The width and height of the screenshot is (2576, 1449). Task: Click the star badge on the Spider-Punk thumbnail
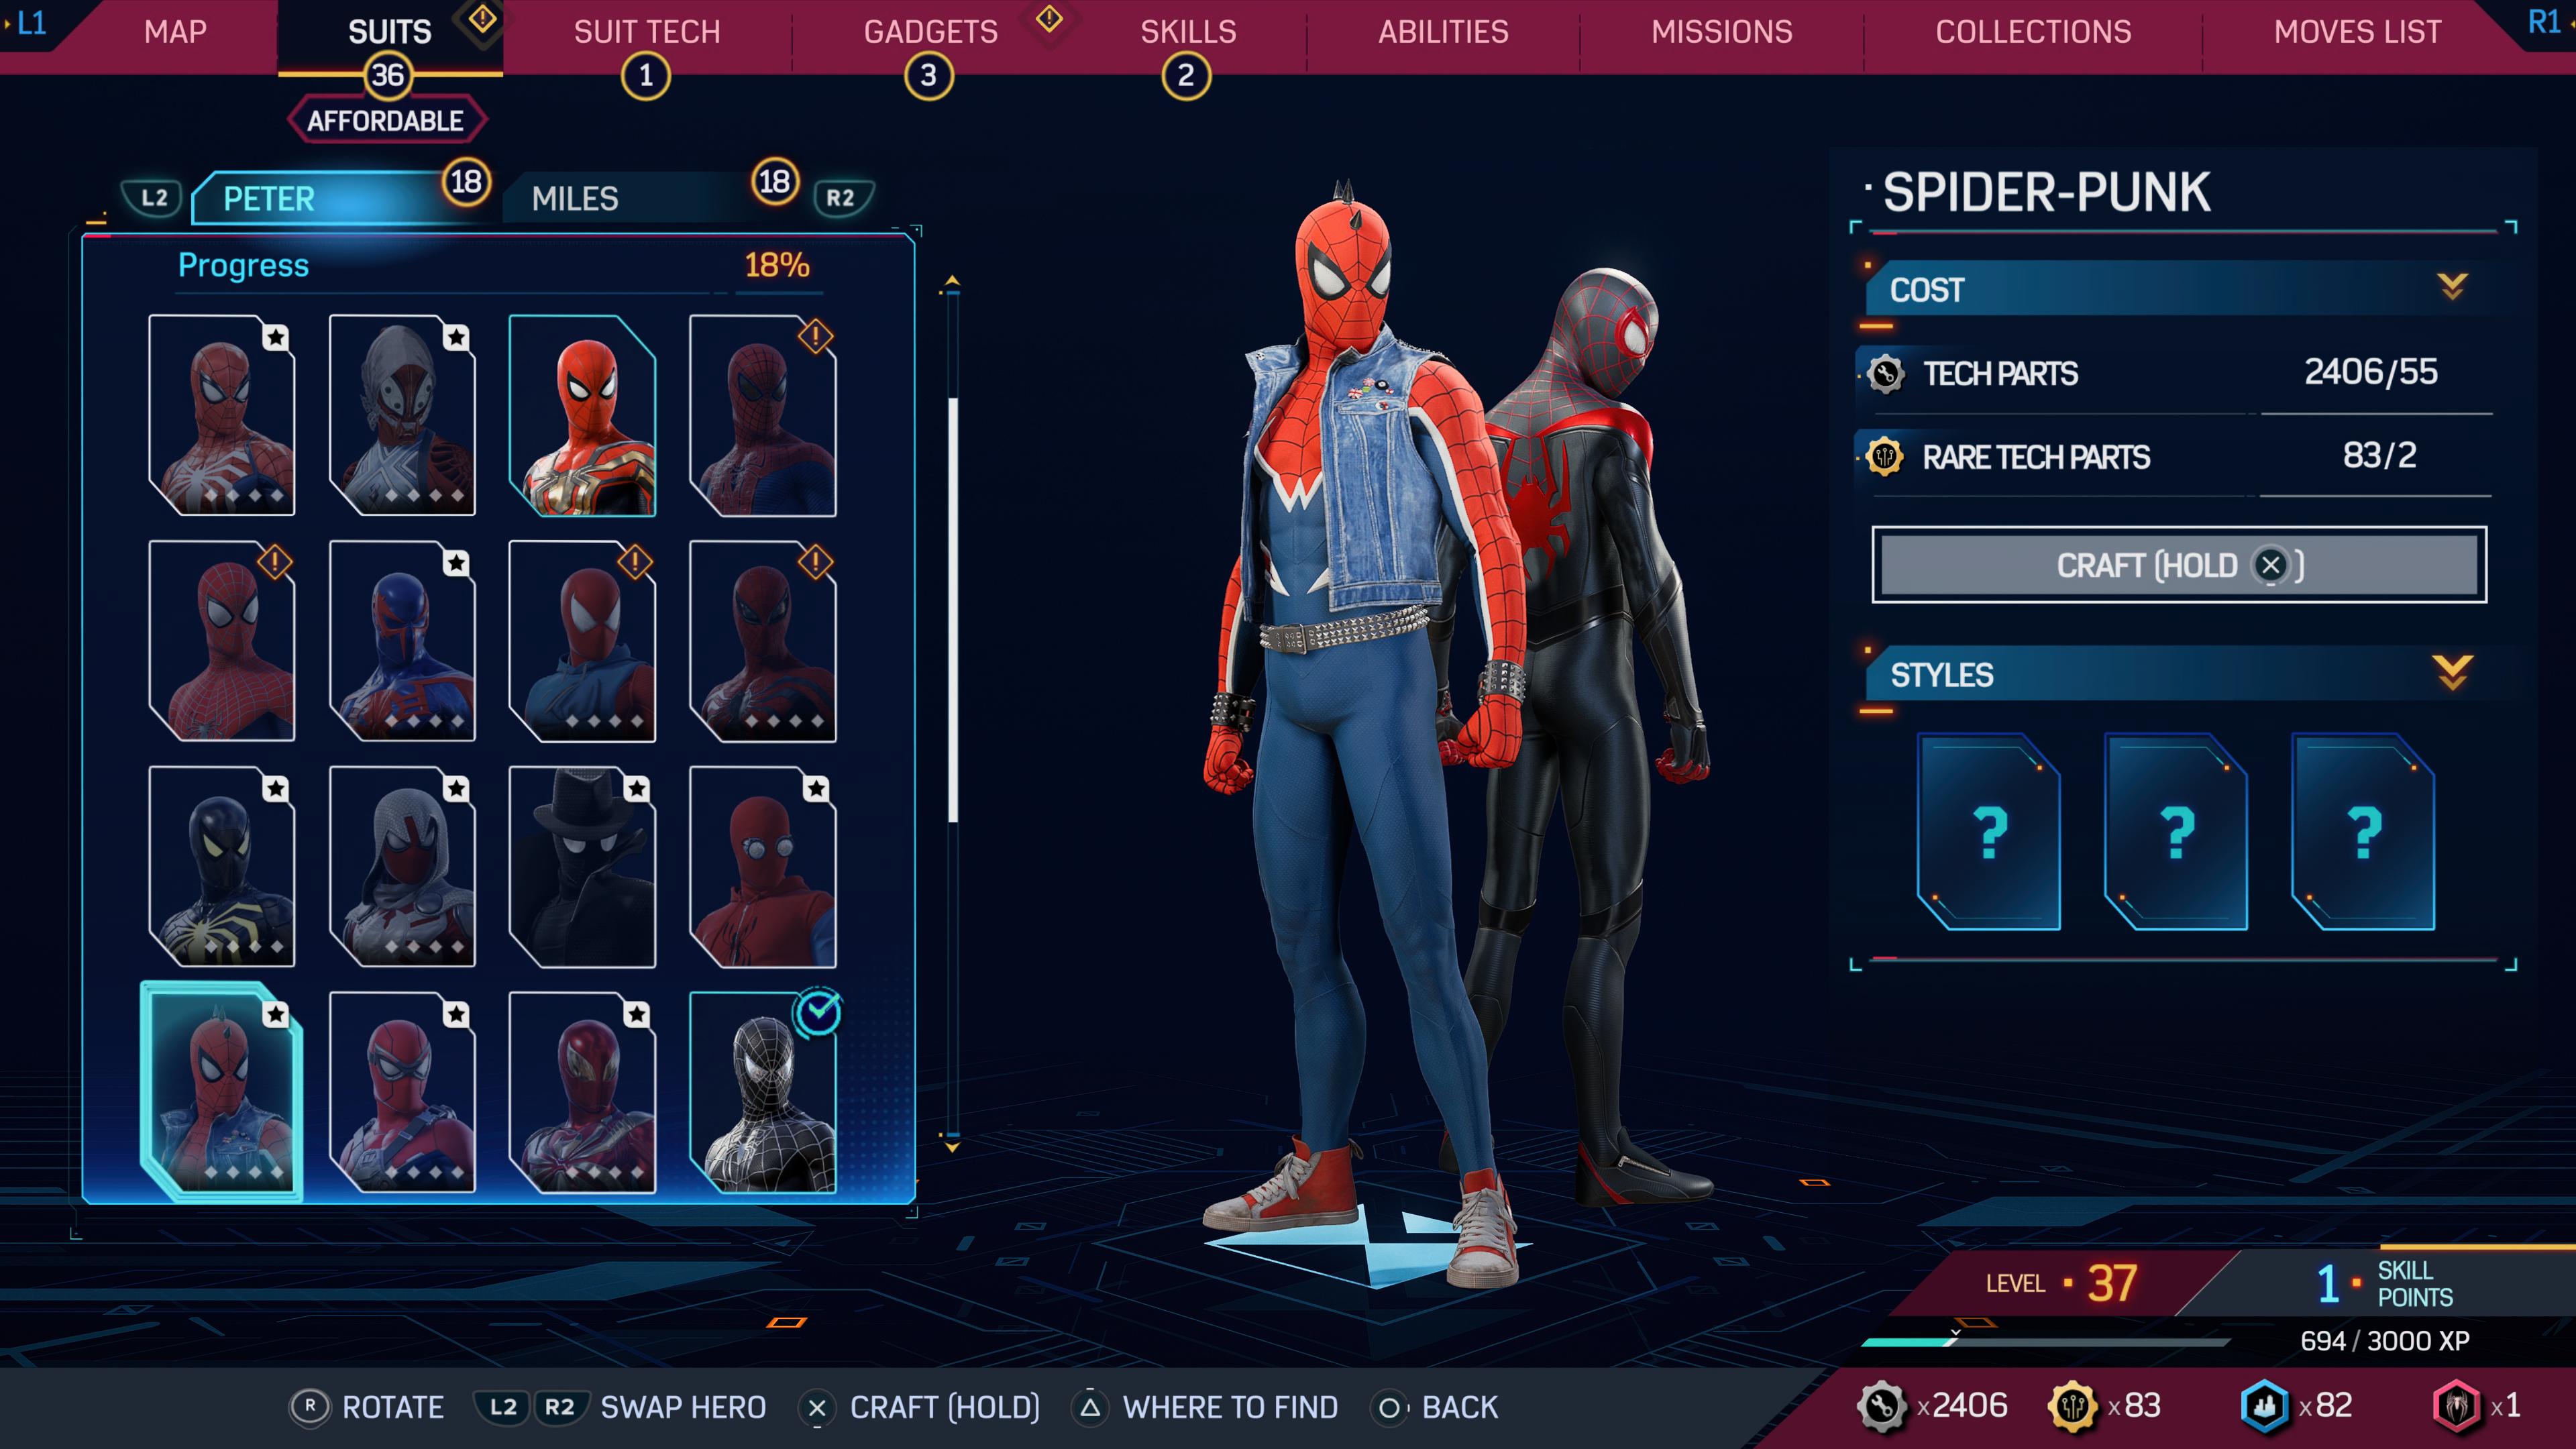coord(276,1015)
